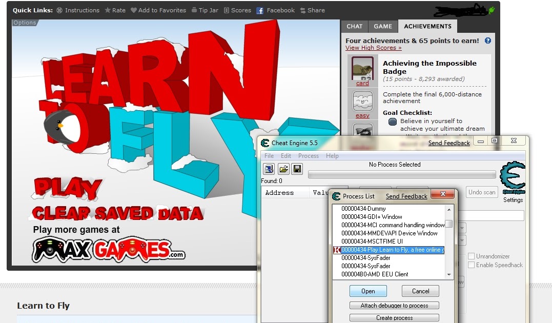
Task: Share the game via Share link
Action: pyautogui.click(x=312, y=10)
